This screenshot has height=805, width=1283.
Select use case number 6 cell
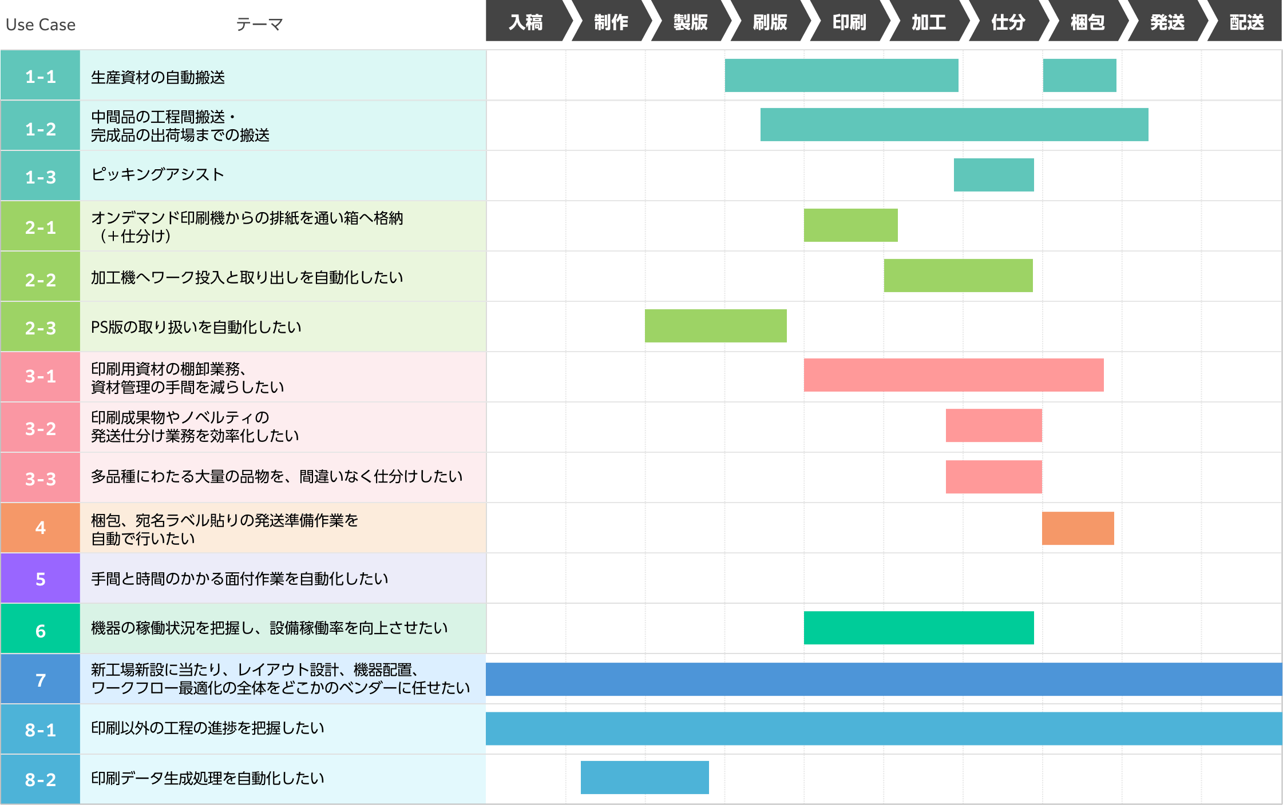coord(41,629)
